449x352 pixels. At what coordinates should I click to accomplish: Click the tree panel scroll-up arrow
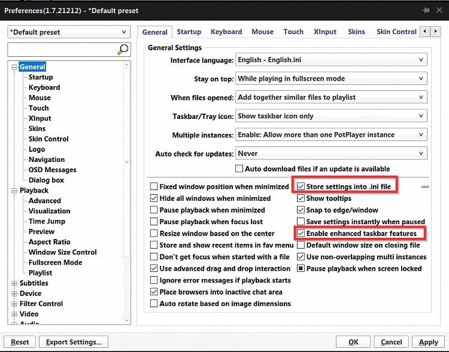point(127,65)
